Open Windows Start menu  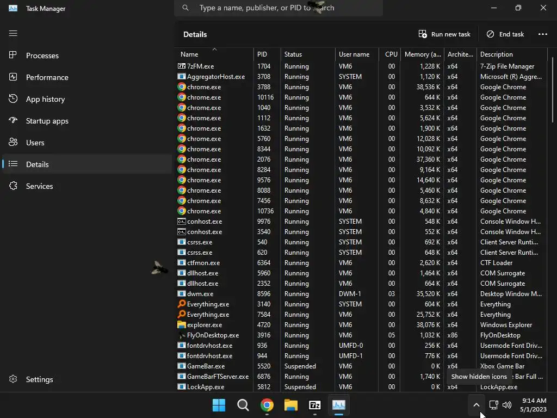click(x=219, y=405)
